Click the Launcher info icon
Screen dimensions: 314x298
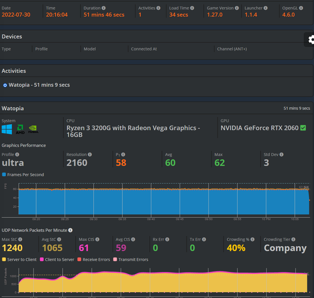coord(265,8)
